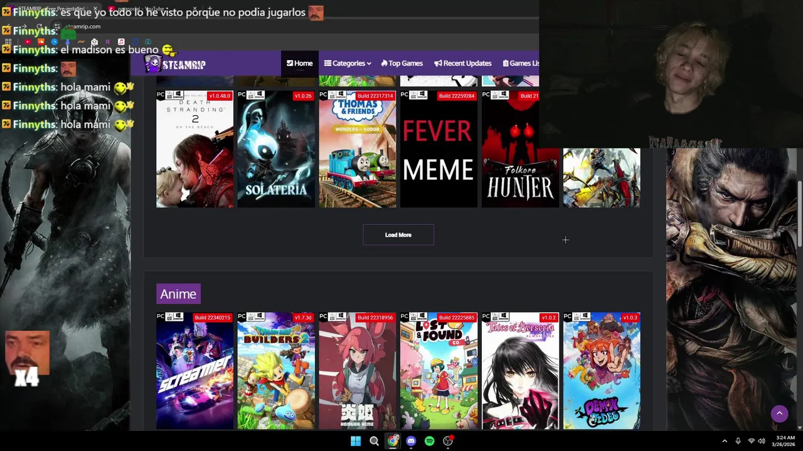Reload the page with browser refresh button
Image resolution: width=803 pixels, height=451 pixels.
pyautogui.click(x=39, y=26)
